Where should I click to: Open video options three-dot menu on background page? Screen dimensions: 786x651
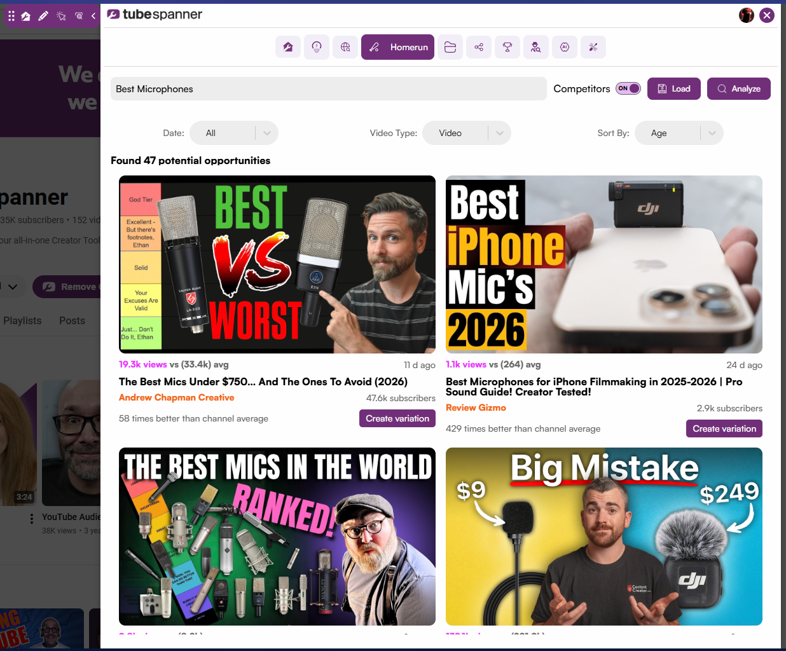[32, 519]
